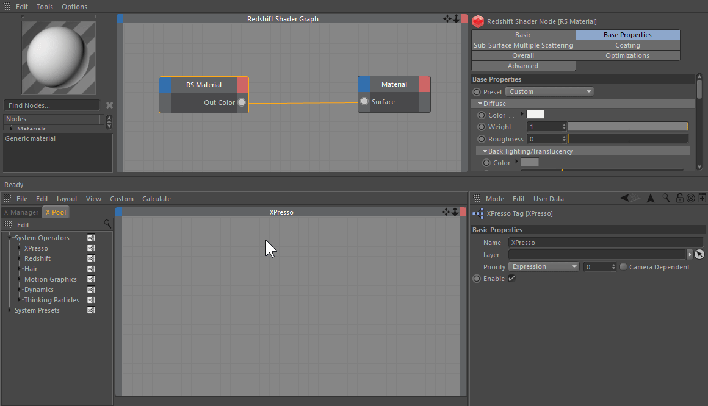Click the Hair row pool icon

click(91, 269)
